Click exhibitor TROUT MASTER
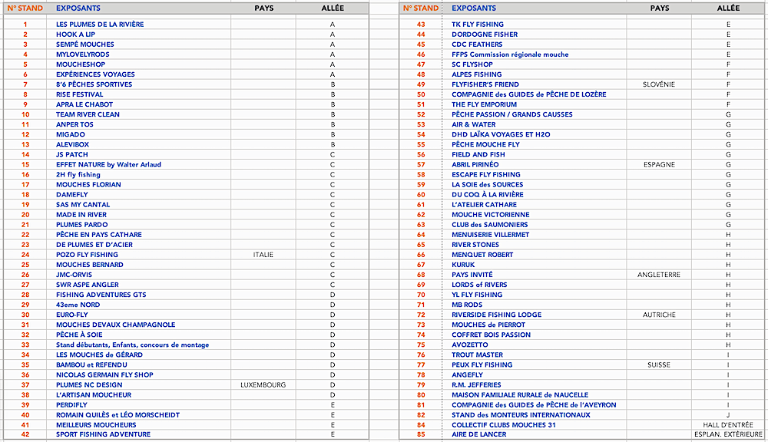 [x=477, y=355]
